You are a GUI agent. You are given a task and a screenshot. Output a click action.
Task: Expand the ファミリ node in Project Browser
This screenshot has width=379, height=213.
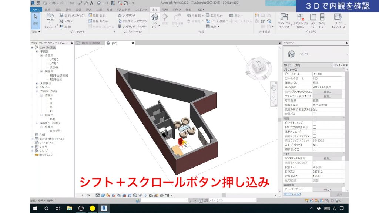tap(33, 146)
